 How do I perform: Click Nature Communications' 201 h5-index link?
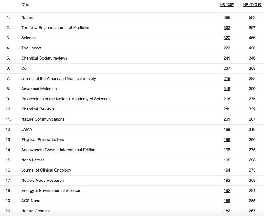227,119
